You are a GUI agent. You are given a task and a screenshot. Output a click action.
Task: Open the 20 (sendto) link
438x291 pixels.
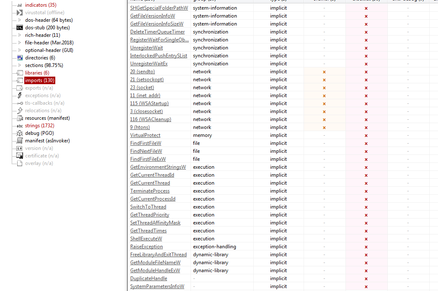click(142, 72)
